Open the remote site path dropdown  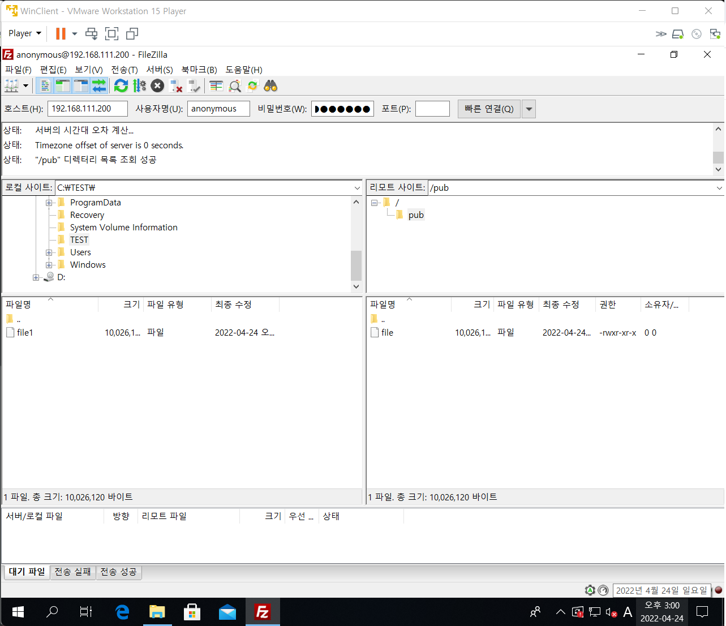coord(719,188)
